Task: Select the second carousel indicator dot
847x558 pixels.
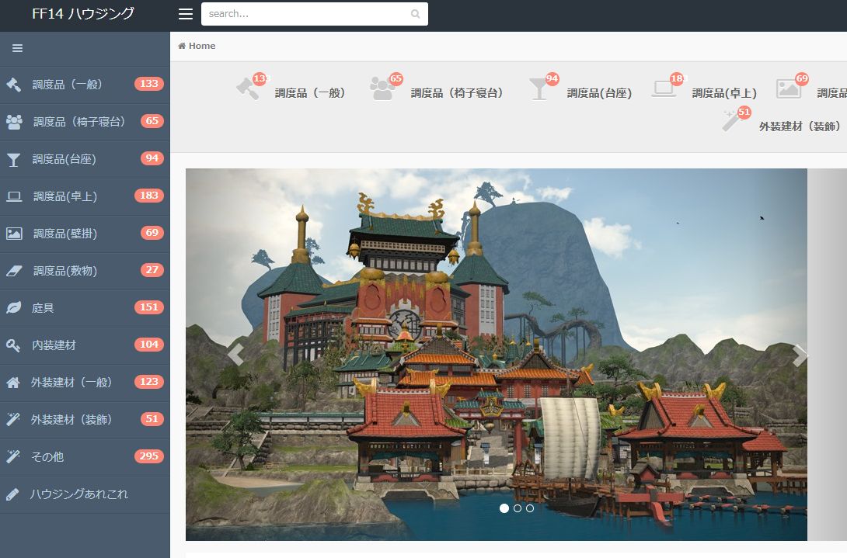Action: (518, 508)
